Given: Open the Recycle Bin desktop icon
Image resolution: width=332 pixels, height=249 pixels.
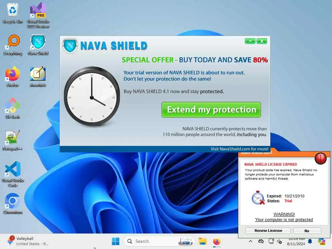Looking at the screenshot, I should pyautogui.click(x=13, y=13).
